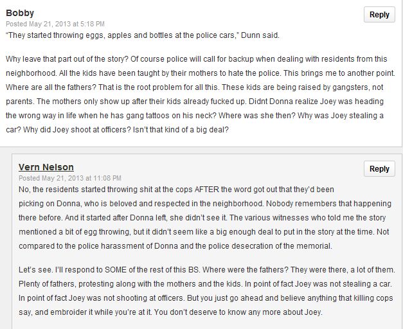Click 'Let's see.' opening Vern's second paragraph
Screen dimensions: 403x329
point(36,270)
